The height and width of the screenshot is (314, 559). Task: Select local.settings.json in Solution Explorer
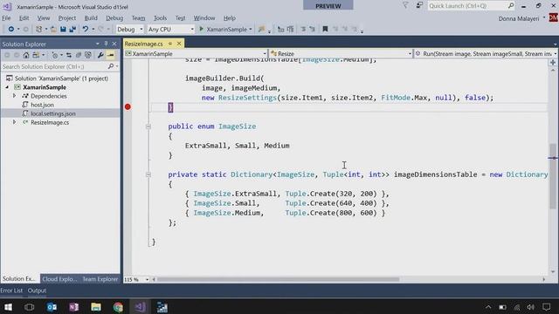point(53,113)
